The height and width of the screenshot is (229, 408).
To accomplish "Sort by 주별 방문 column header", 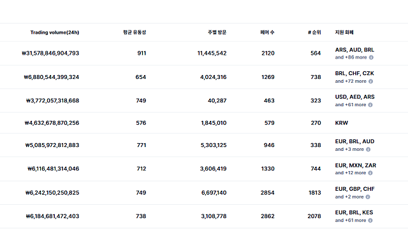I will point(217,32).
